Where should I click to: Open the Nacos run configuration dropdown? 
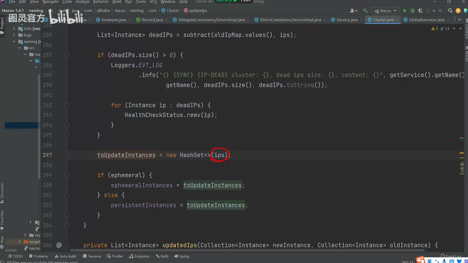385,11
